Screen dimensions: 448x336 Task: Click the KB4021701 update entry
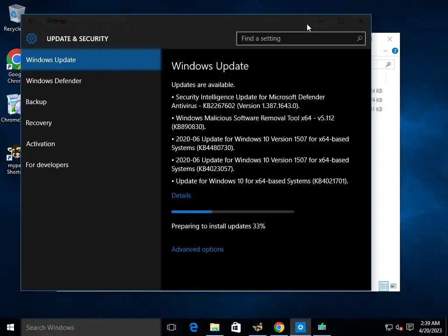click(260, 181)
